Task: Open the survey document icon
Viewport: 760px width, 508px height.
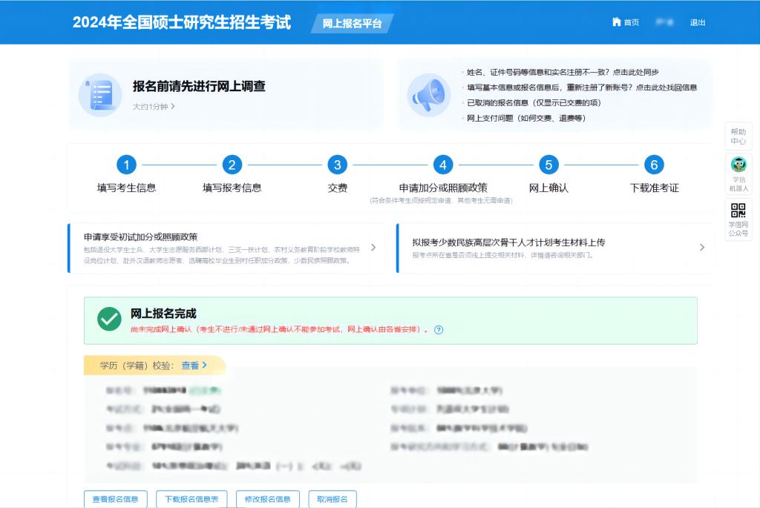Action: [100, 95]
